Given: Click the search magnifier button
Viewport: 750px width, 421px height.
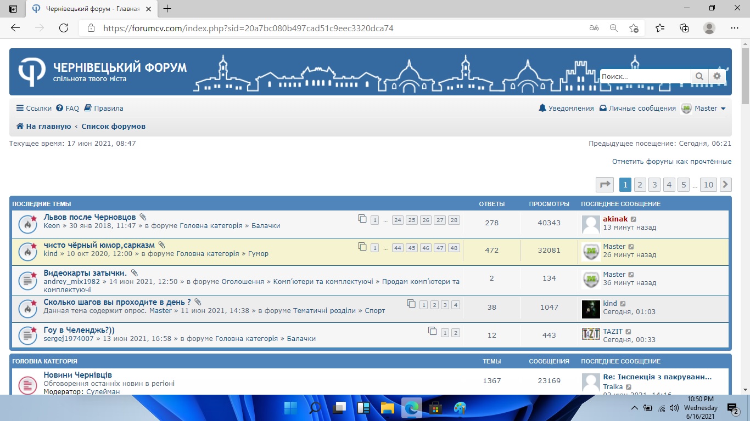Looking at the screenshot, I should coord(699,77).
